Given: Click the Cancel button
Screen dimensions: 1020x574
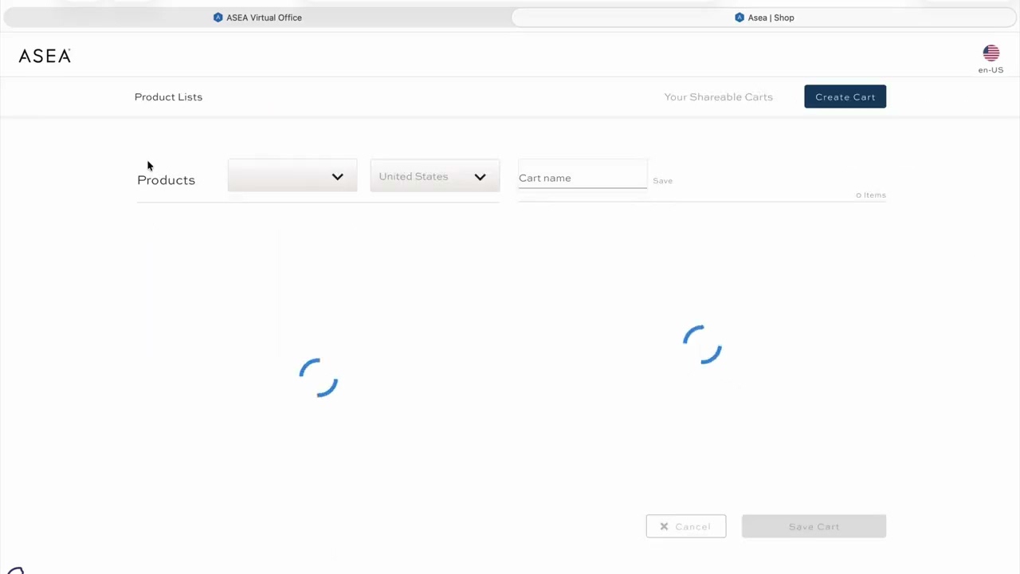Looking at the screenshot, I should click(x=686, y=526).
